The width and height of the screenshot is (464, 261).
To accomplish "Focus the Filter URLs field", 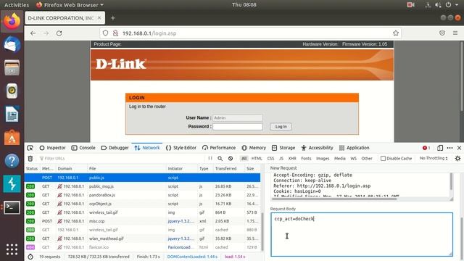I will pyautogui.click(x=121, y=158).
